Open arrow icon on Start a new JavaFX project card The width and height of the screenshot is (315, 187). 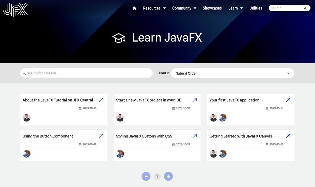coord(195,100)
